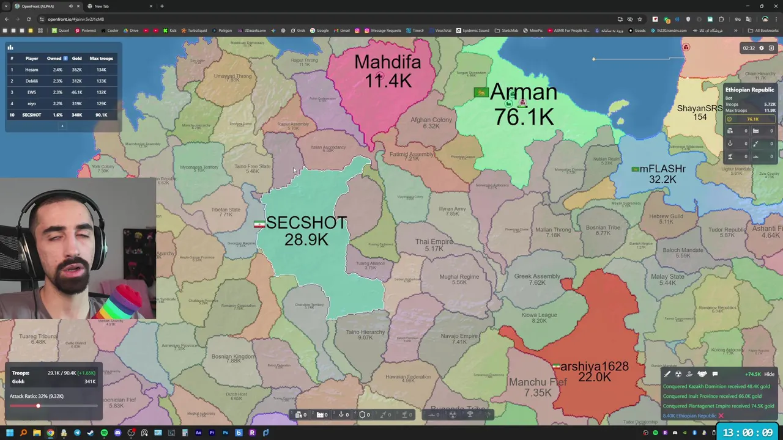Exit the match via exit icon

pyautogui.click(x=771, y=48)
